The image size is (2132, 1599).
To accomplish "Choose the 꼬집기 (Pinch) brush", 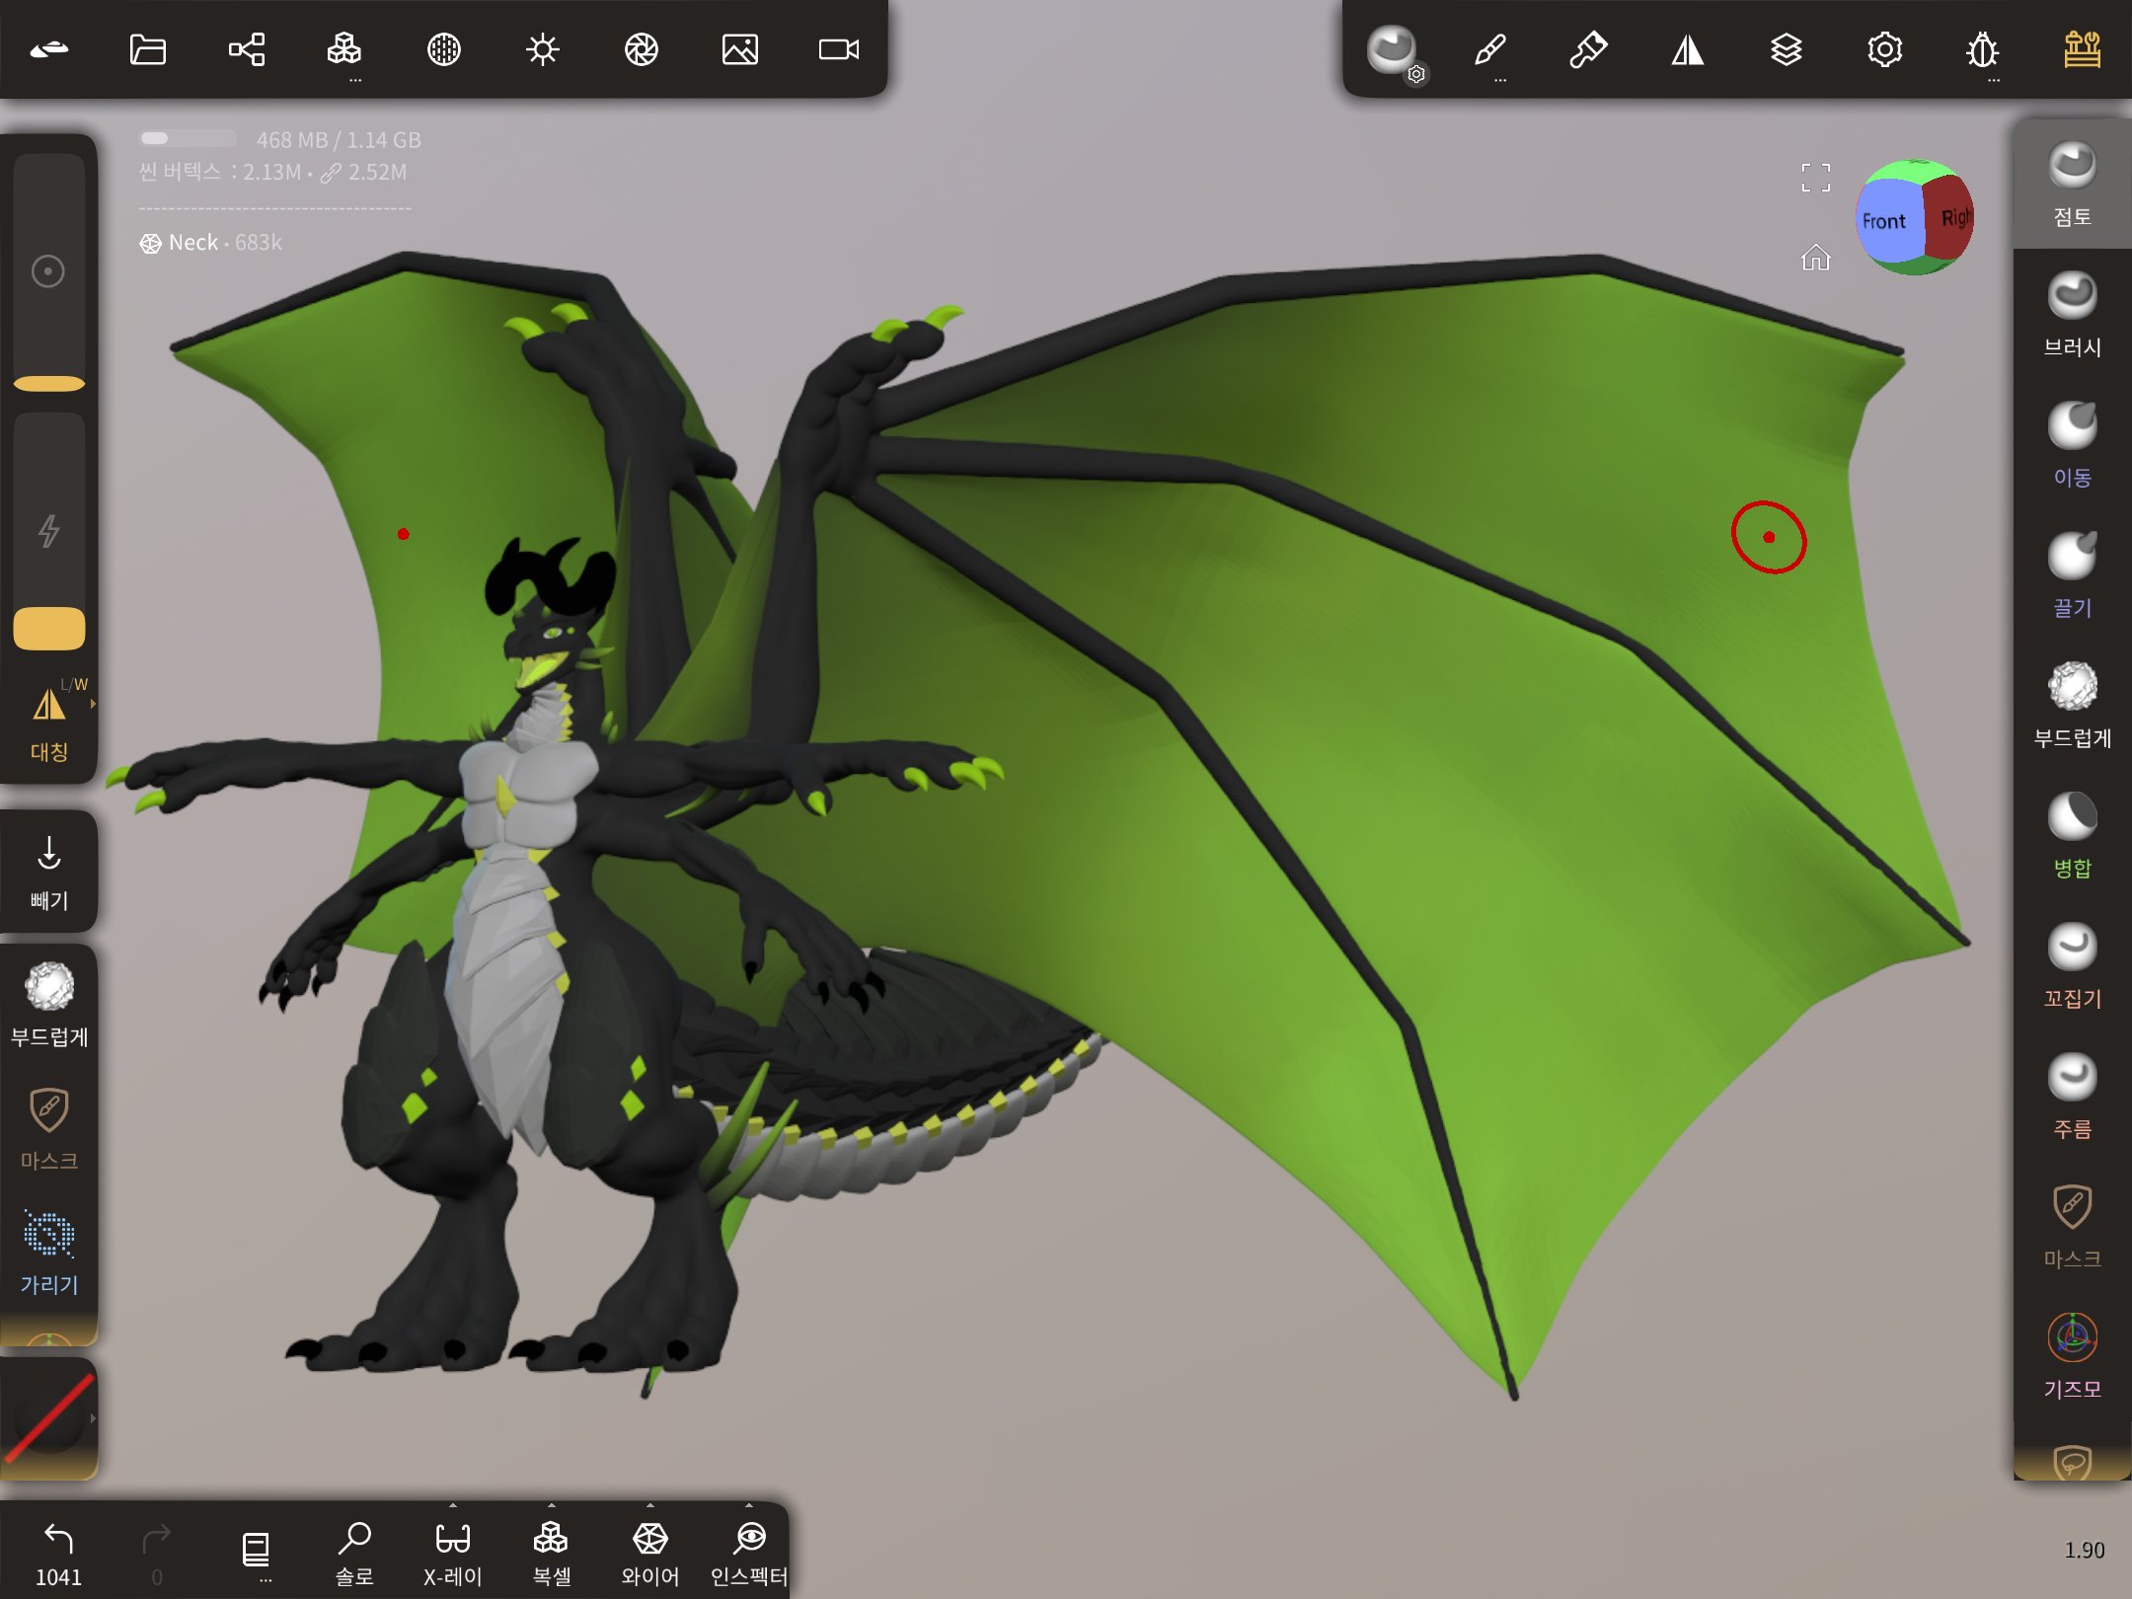I will pos(2071,965).
